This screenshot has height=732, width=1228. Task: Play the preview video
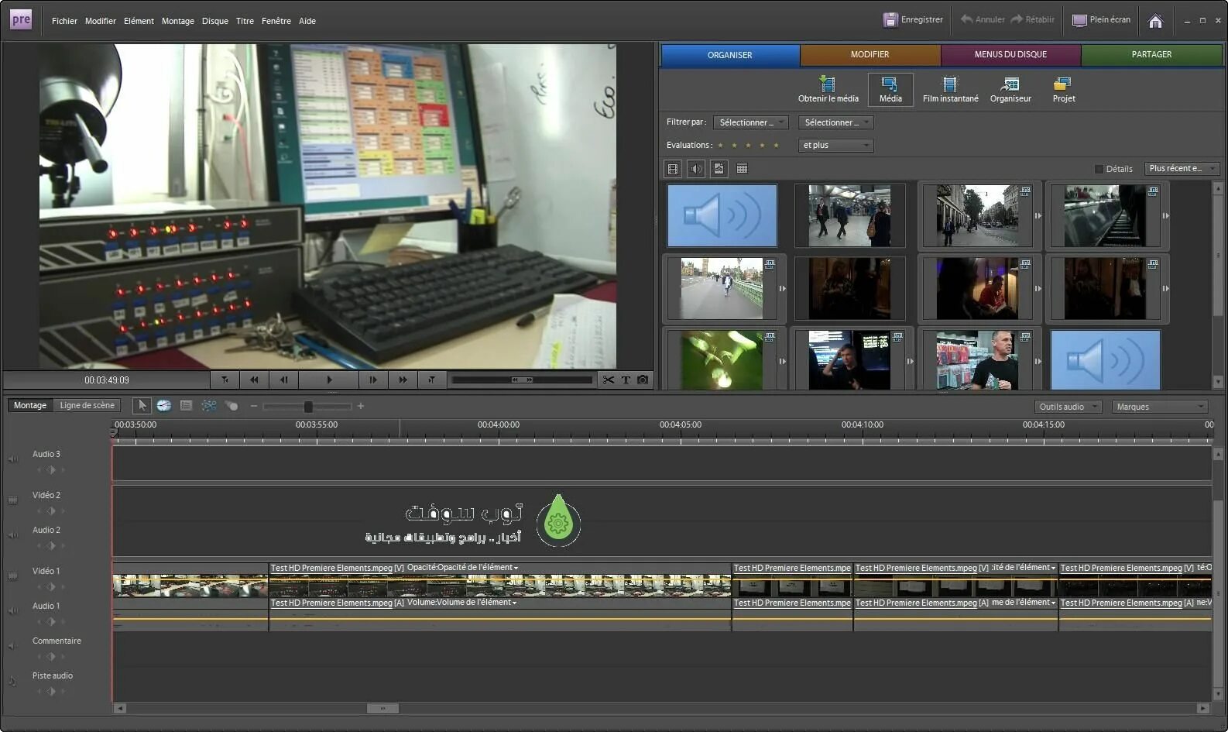(x=329, y=380)
